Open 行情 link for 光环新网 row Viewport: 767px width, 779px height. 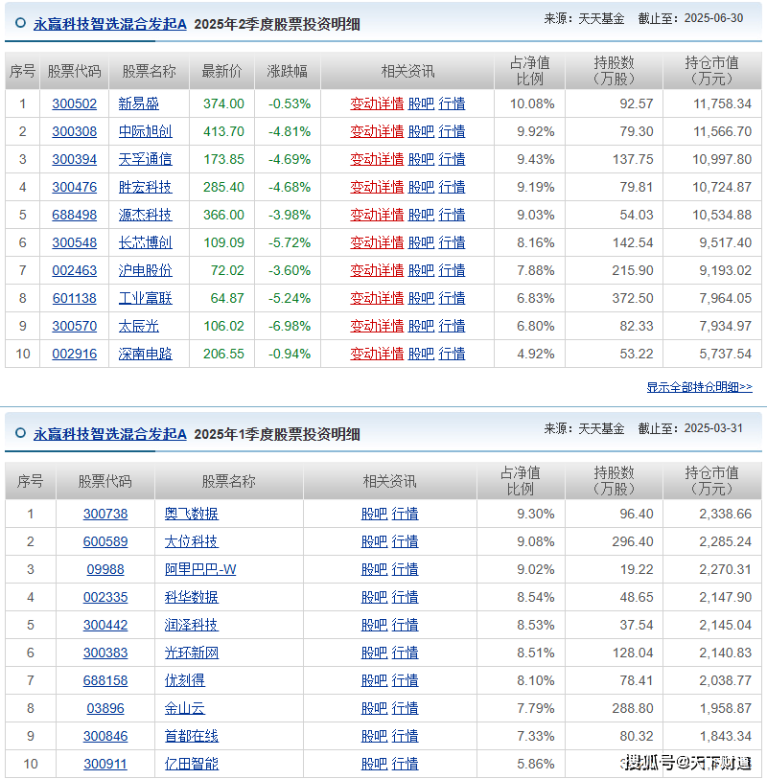point(405,653)
